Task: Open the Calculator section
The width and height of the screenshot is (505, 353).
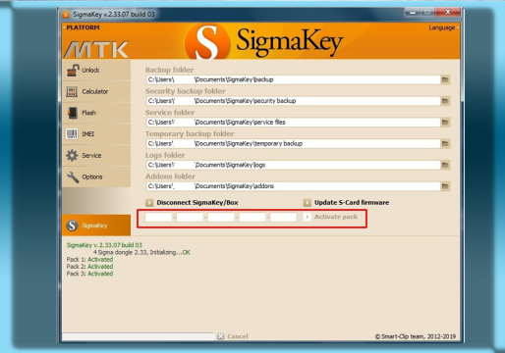Action: [96, 91]
